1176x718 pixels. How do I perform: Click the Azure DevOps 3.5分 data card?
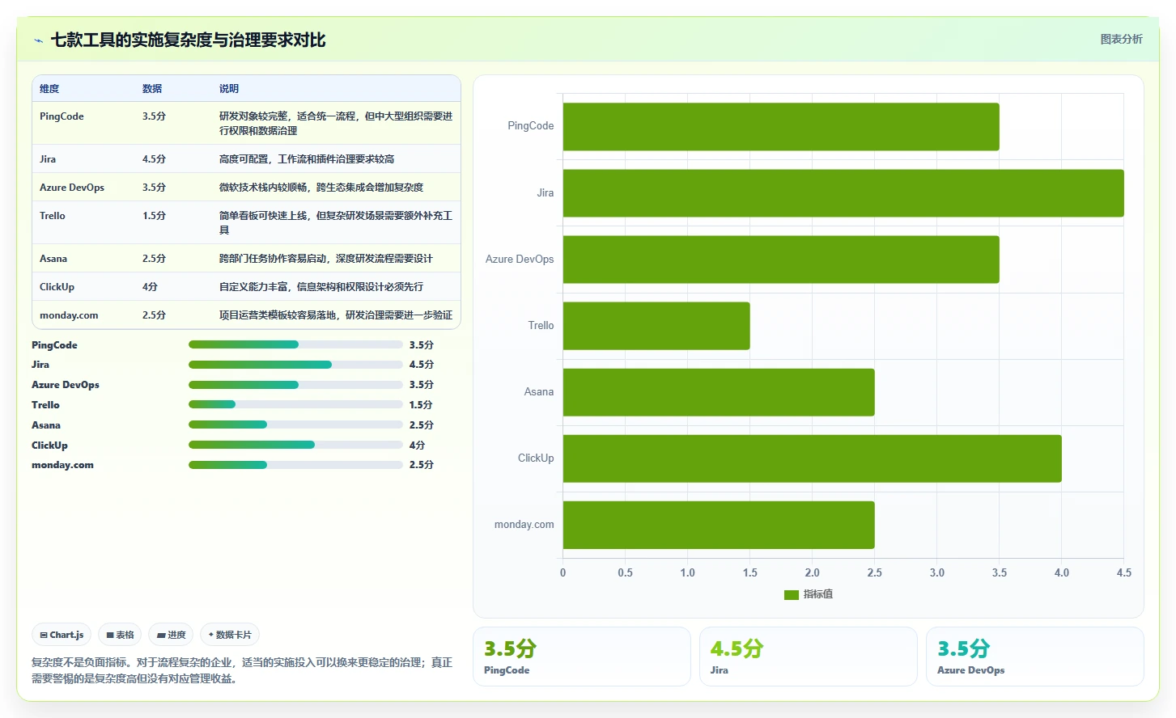coord(1035,657)
